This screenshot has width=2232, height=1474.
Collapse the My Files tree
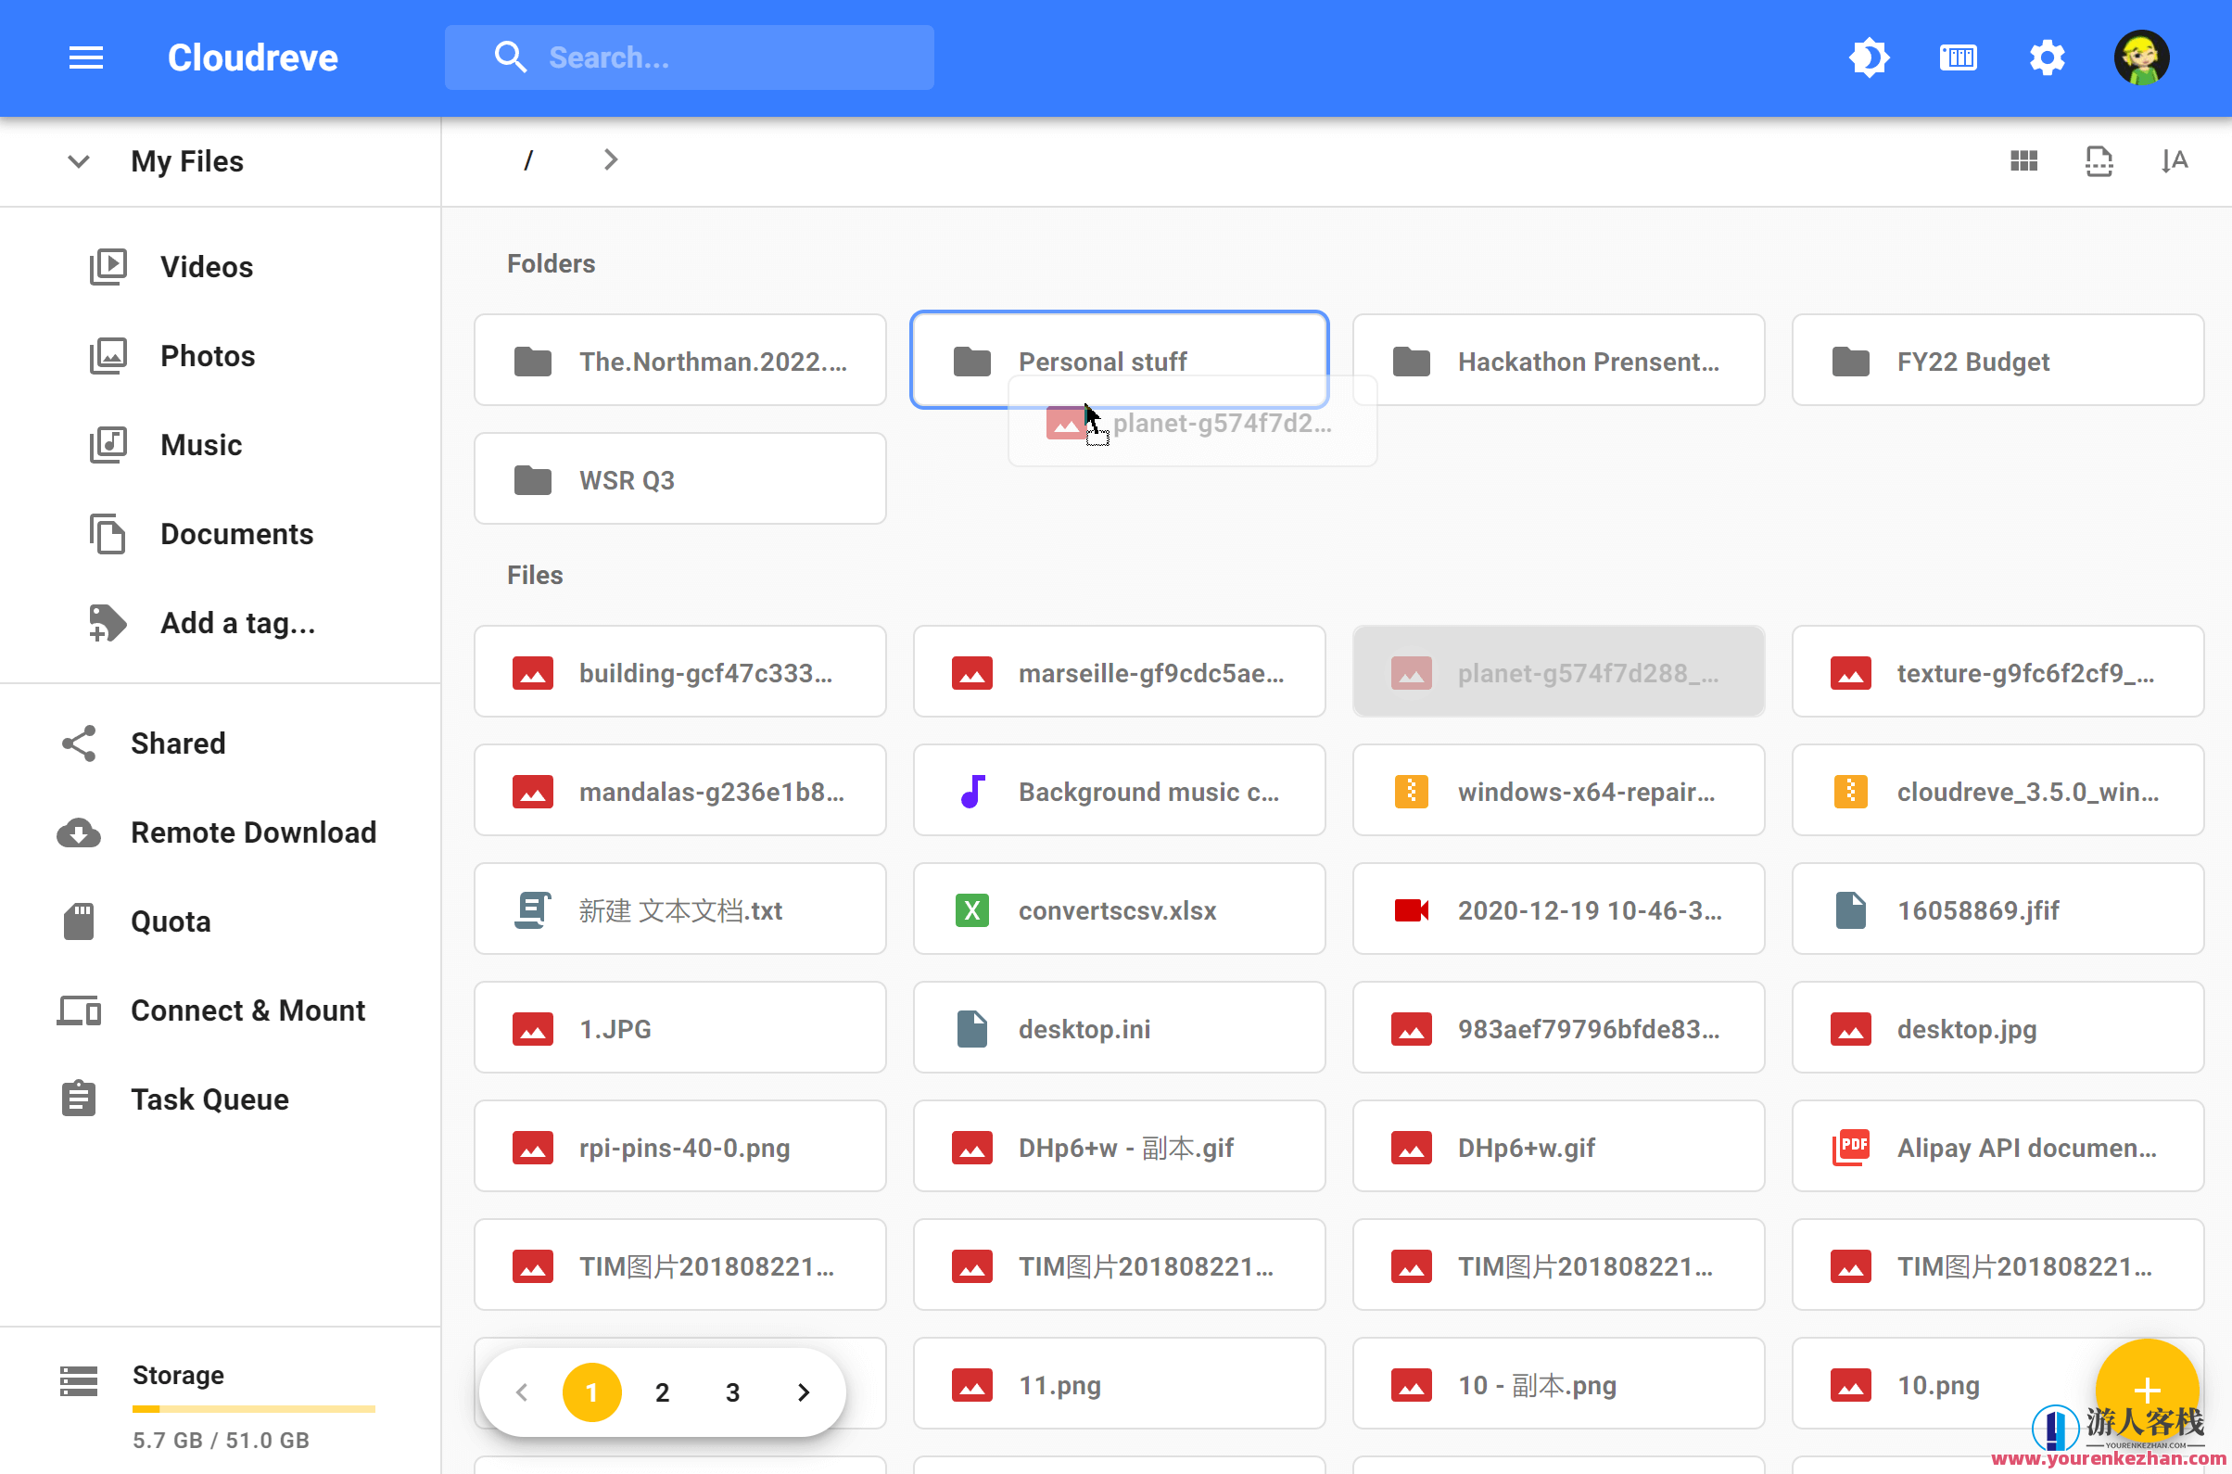point(79,161)
